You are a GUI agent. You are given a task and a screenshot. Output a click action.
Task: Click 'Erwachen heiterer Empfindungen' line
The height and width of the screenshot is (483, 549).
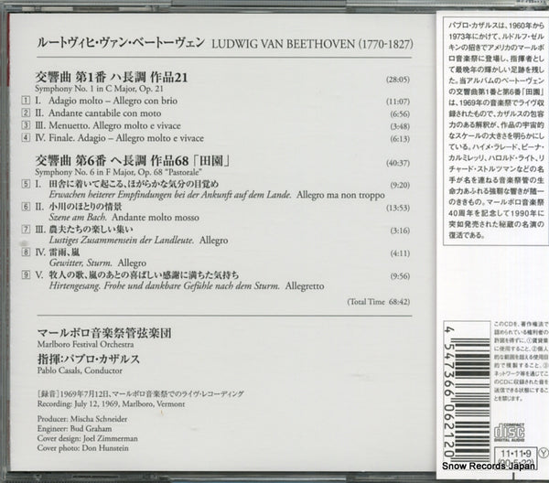[217, 195]
